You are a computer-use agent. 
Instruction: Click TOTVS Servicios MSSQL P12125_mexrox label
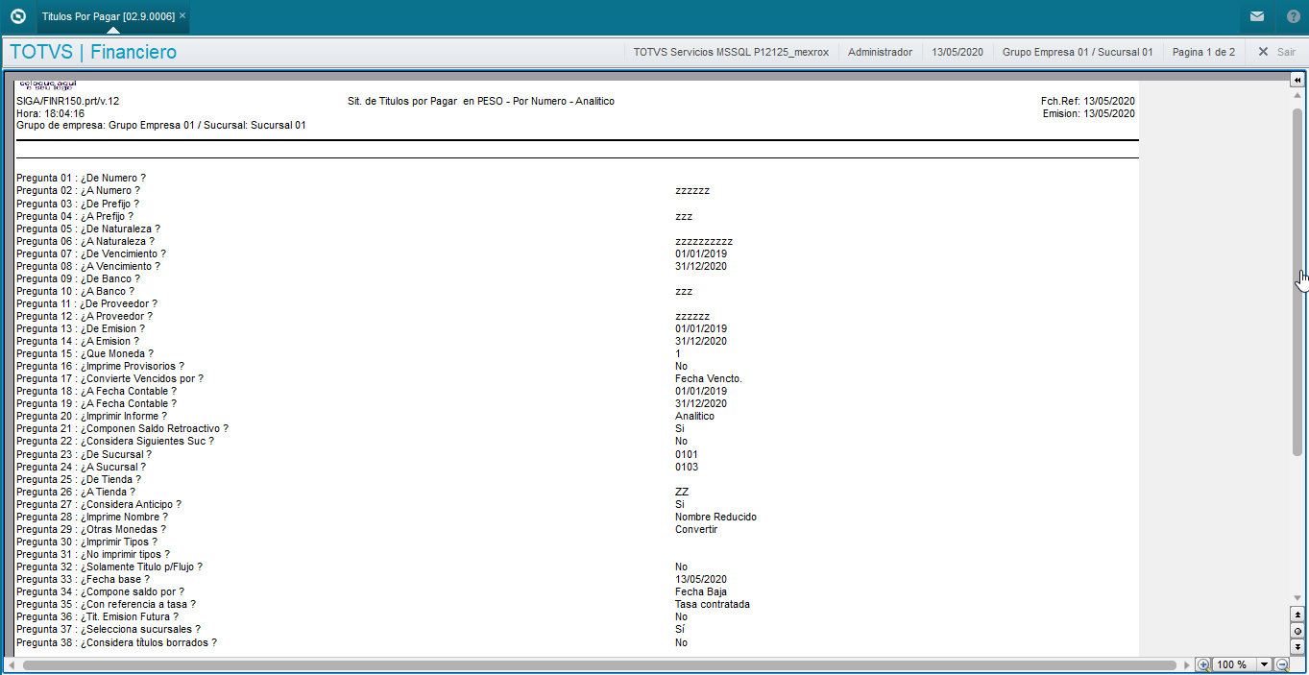click(732, 52)
